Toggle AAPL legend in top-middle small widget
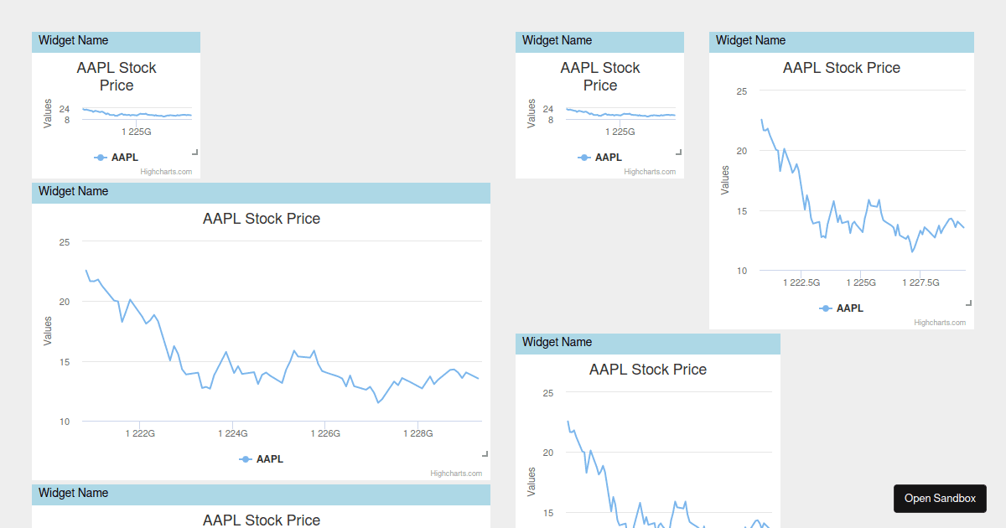Image resolution: width=1006 pixels, height=528 pixels. tap(600, 158)
